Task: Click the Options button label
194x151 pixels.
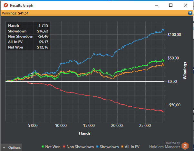Action: coord(15,147)
